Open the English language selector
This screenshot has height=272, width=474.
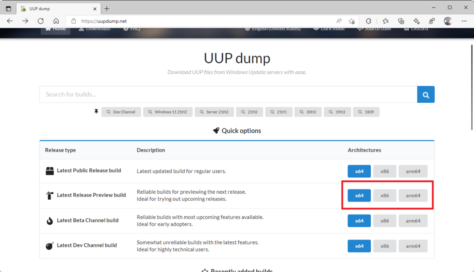[x=273, y=29]
